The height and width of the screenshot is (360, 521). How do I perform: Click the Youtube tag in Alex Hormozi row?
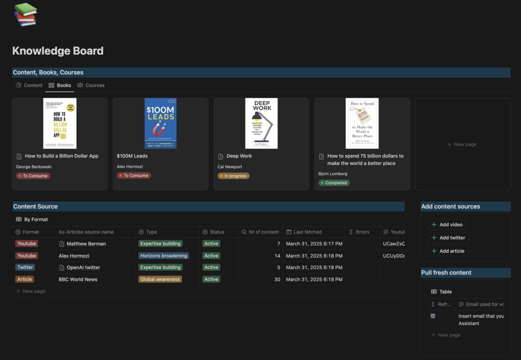[x=26, y=256]
